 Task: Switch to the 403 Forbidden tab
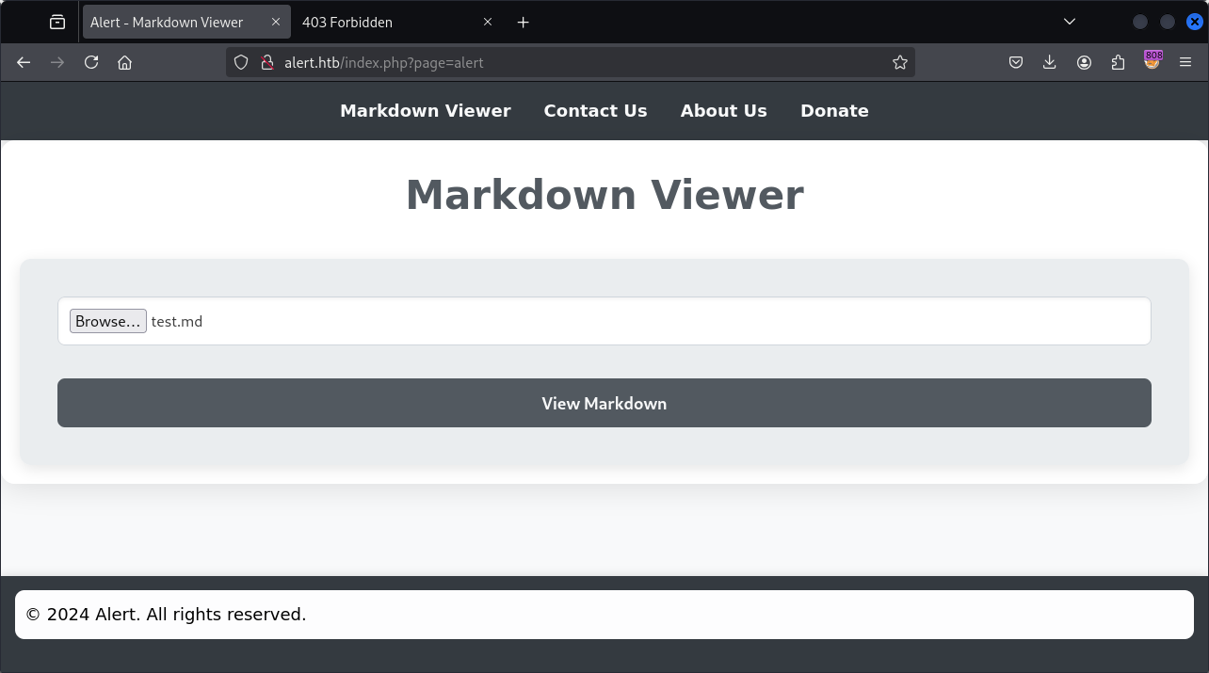377,22
